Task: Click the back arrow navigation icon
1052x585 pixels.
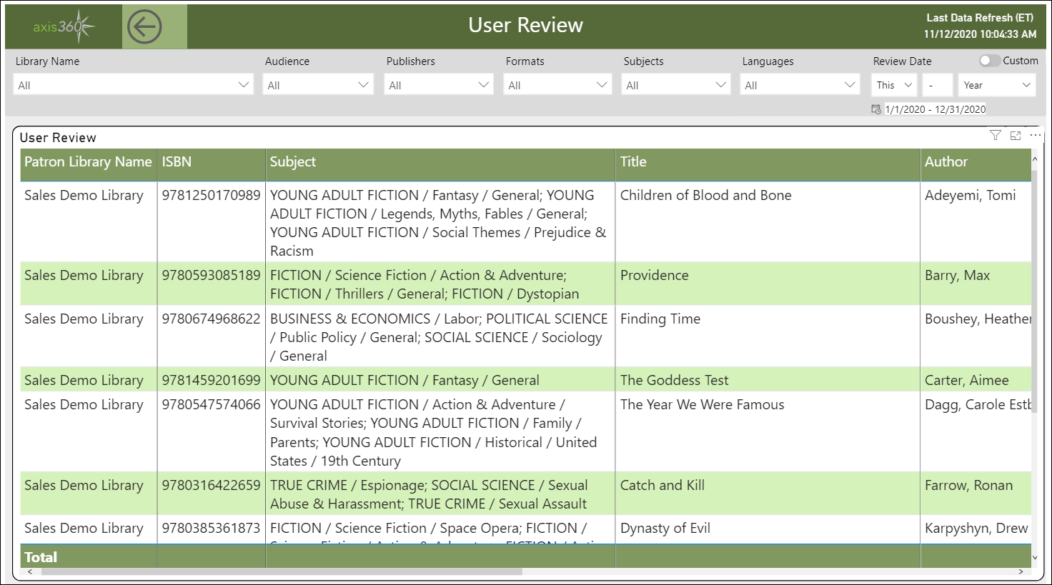Action: [x=154, y=25]
